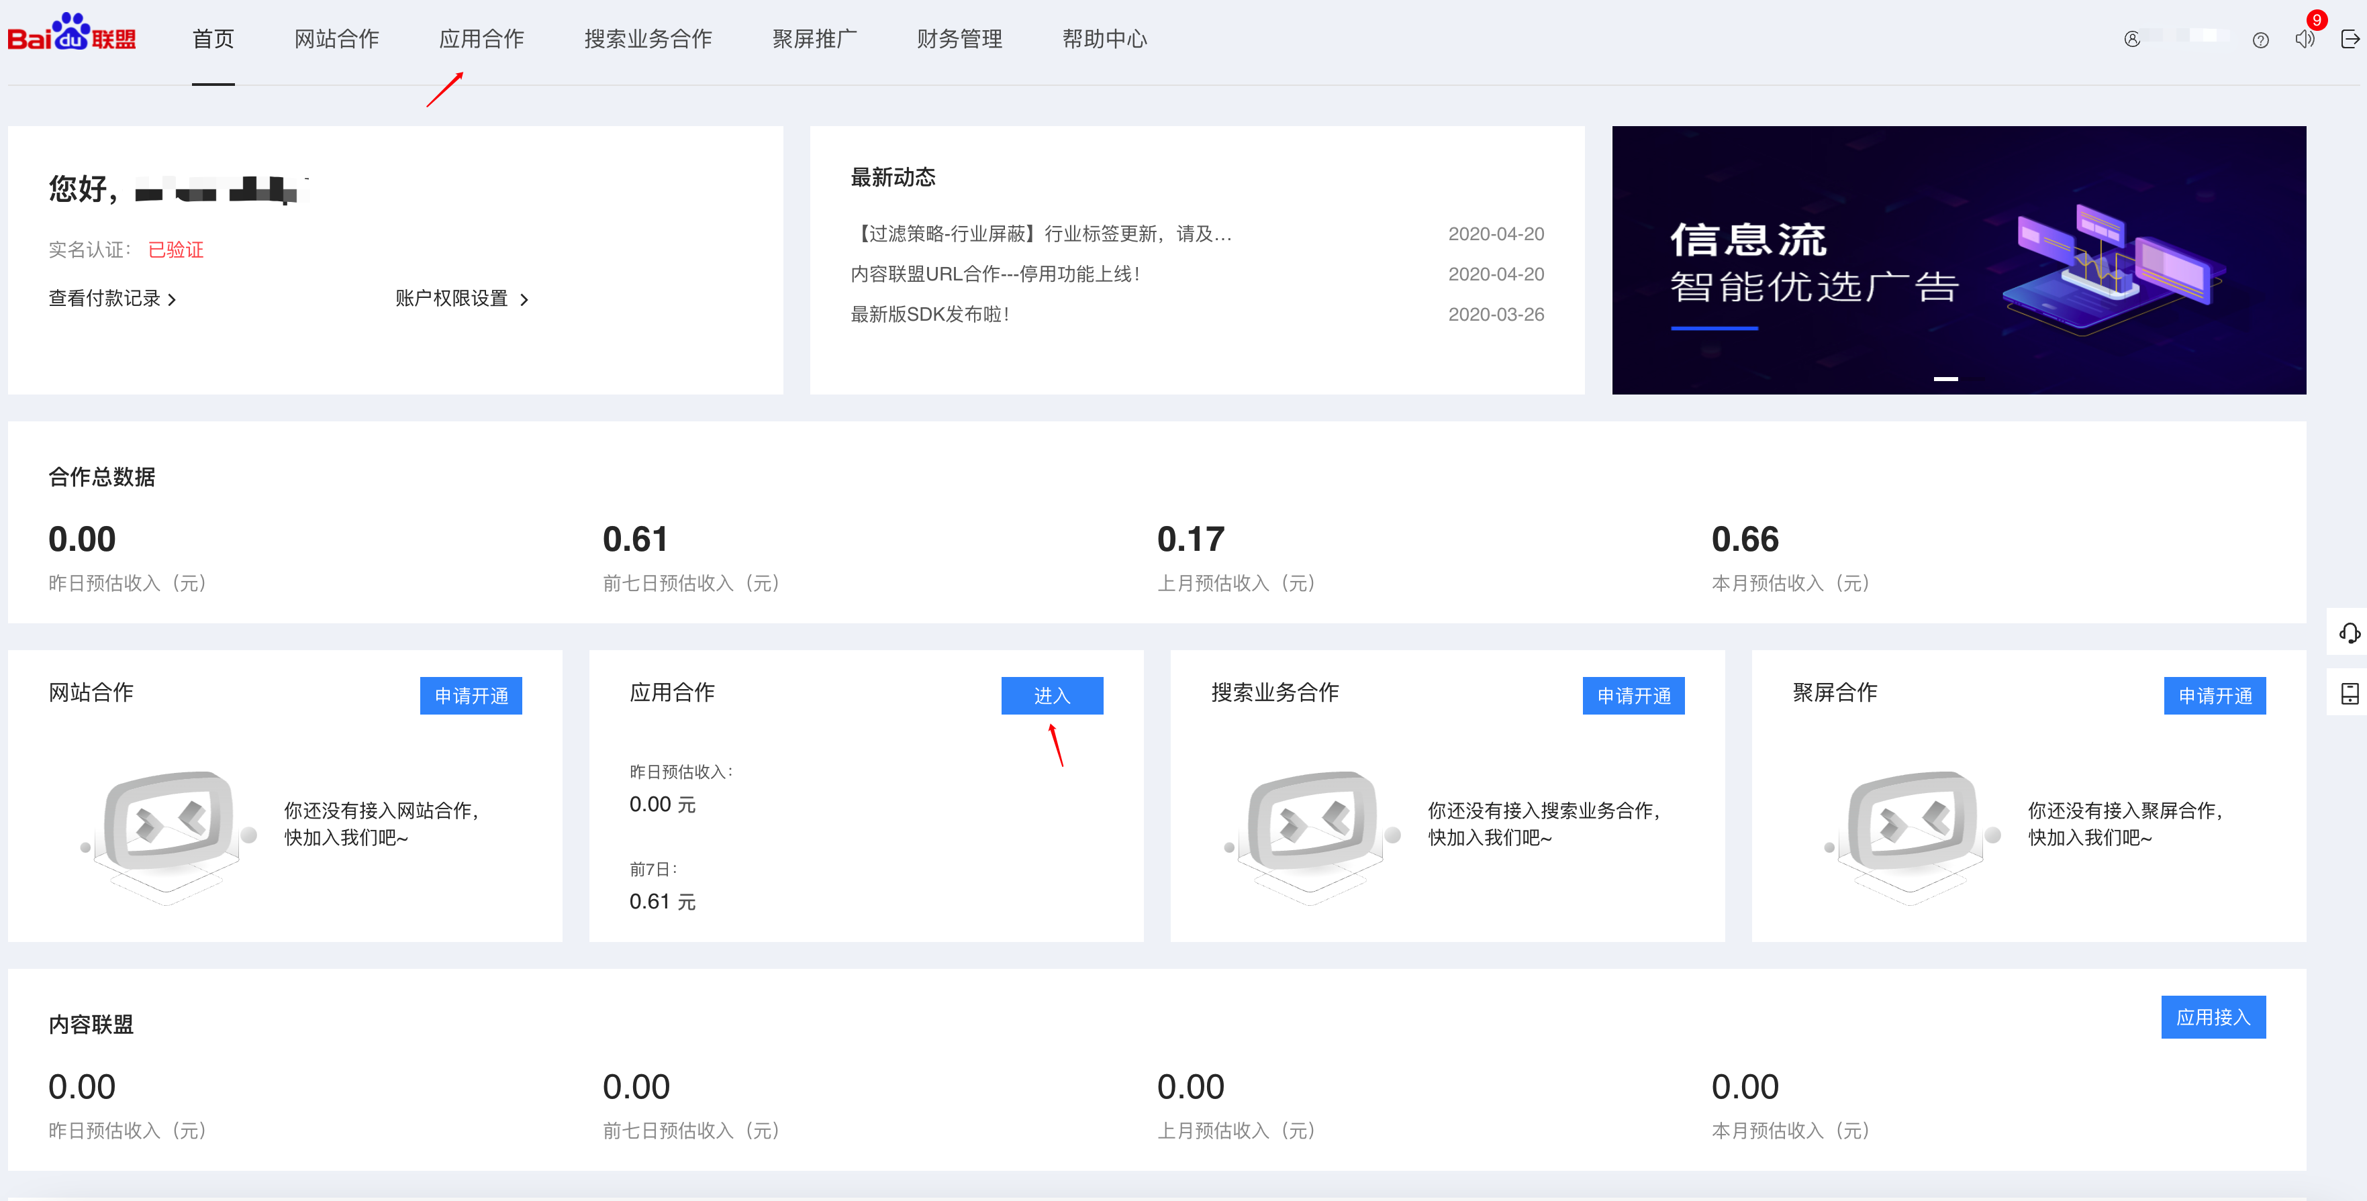
Task: Open the 聚屏推广 menu item
Action: [x=814, y=38]
